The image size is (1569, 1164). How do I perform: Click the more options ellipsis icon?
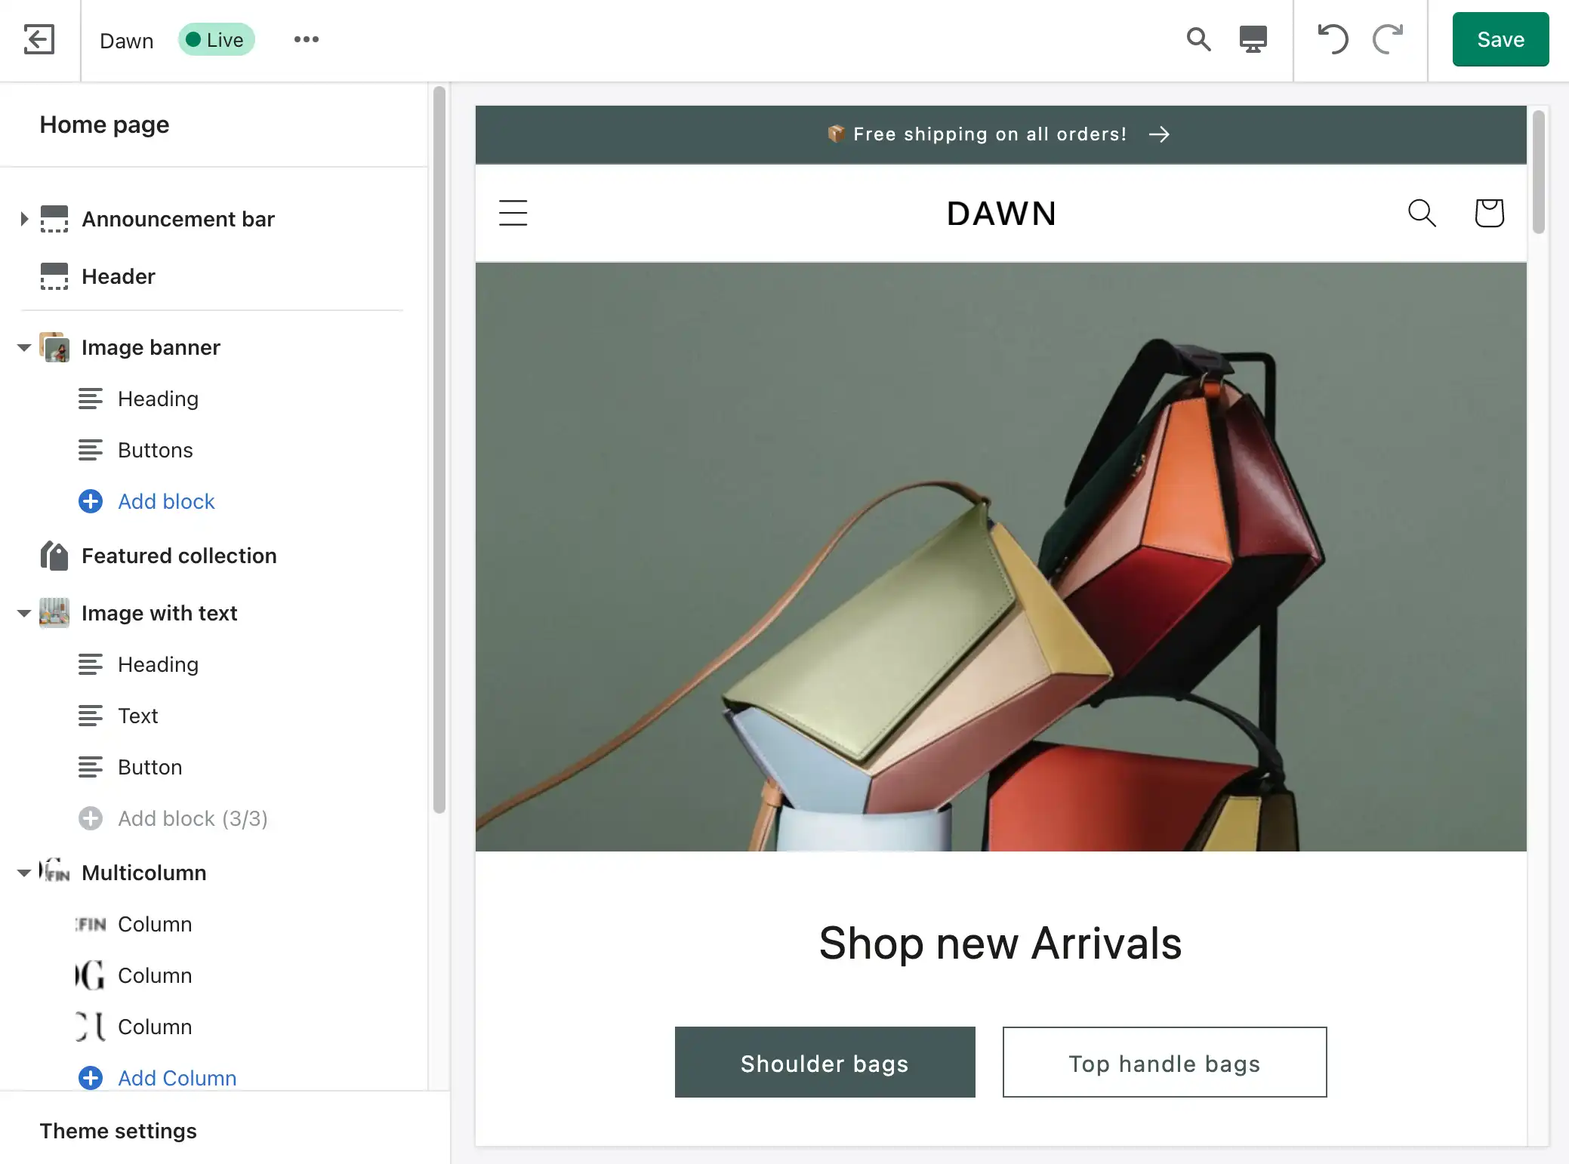[x=306, y=39]
